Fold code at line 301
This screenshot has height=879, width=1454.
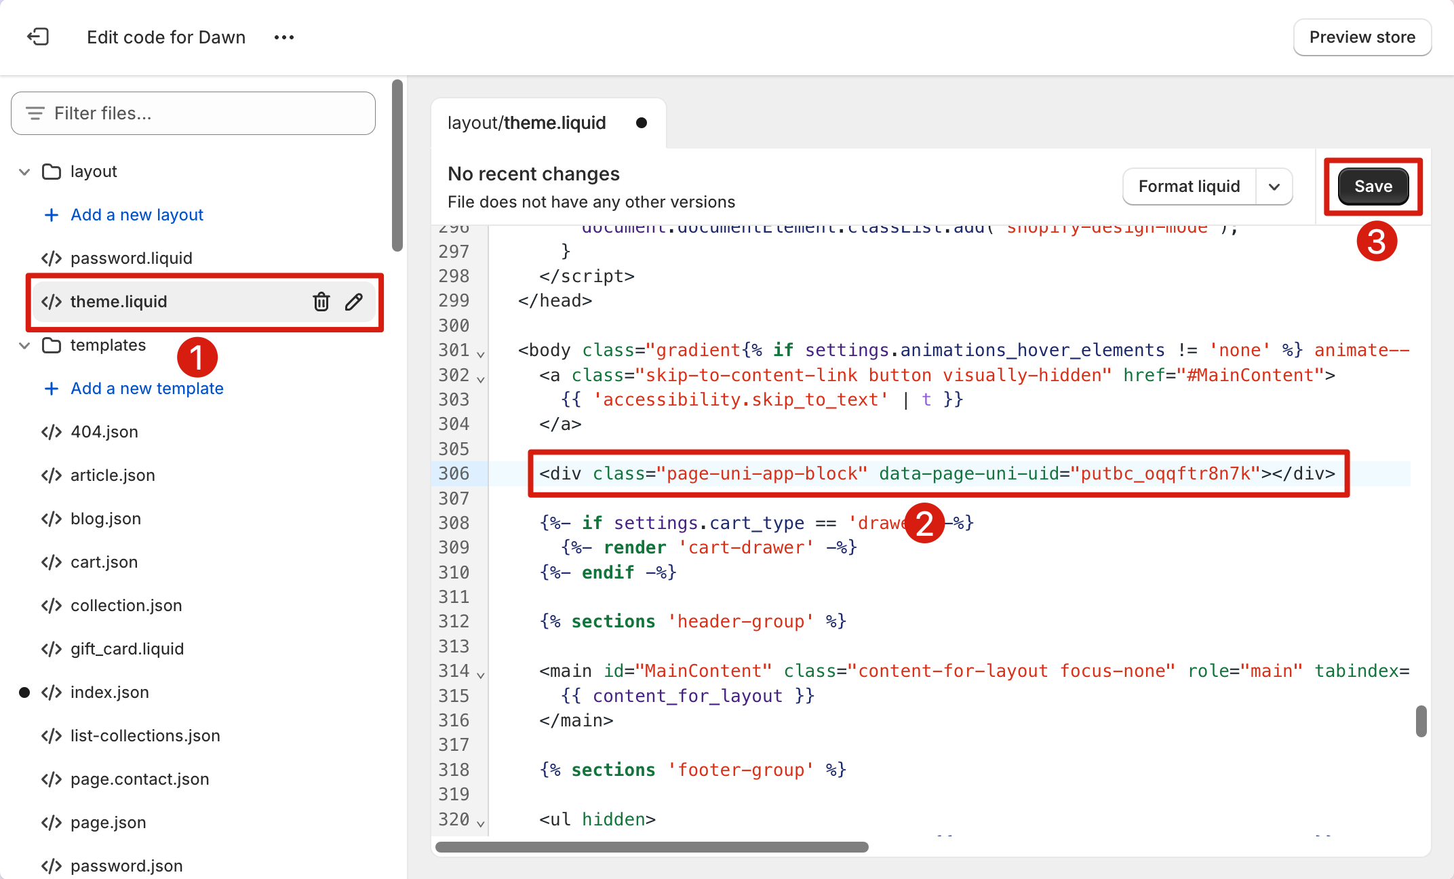click(x=481, y=354)
